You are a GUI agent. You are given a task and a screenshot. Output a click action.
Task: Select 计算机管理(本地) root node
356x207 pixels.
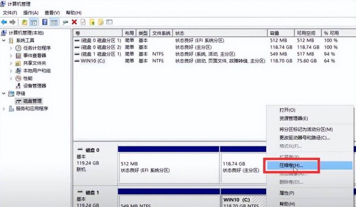pyautogui.click(x=26, y=33)
